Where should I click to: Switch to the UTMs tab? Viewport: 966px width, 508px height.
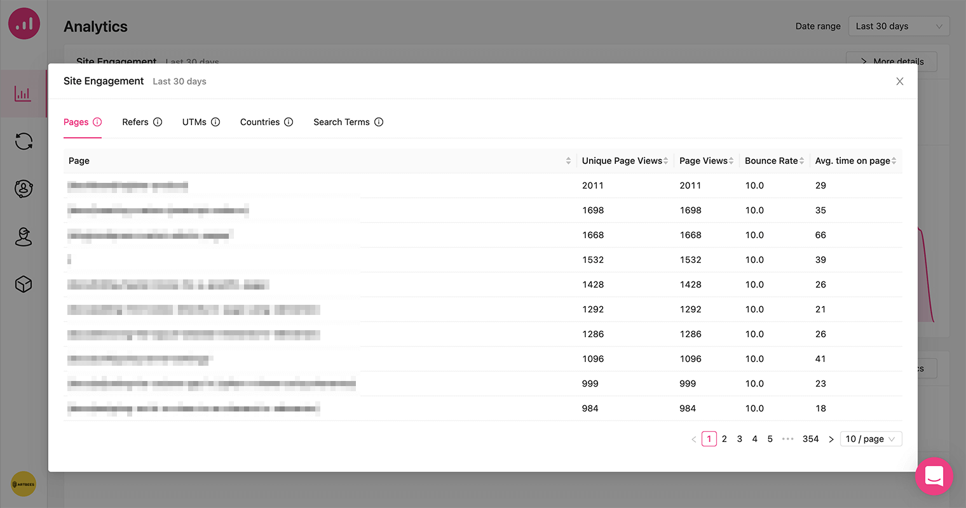[194, 122]
